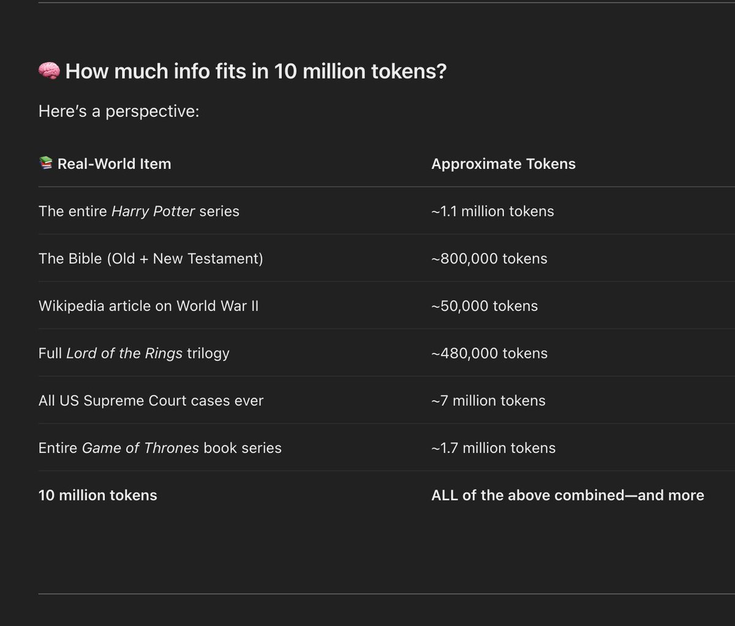
Task: Click 'The Bible (Old + New Testament)' cell
Action: [151, 258]
